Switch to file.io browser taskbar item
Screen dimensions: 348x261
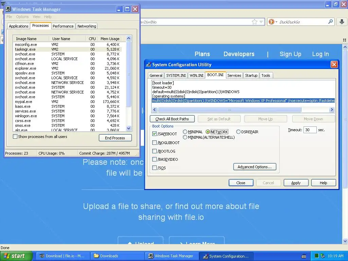point(63,256)
